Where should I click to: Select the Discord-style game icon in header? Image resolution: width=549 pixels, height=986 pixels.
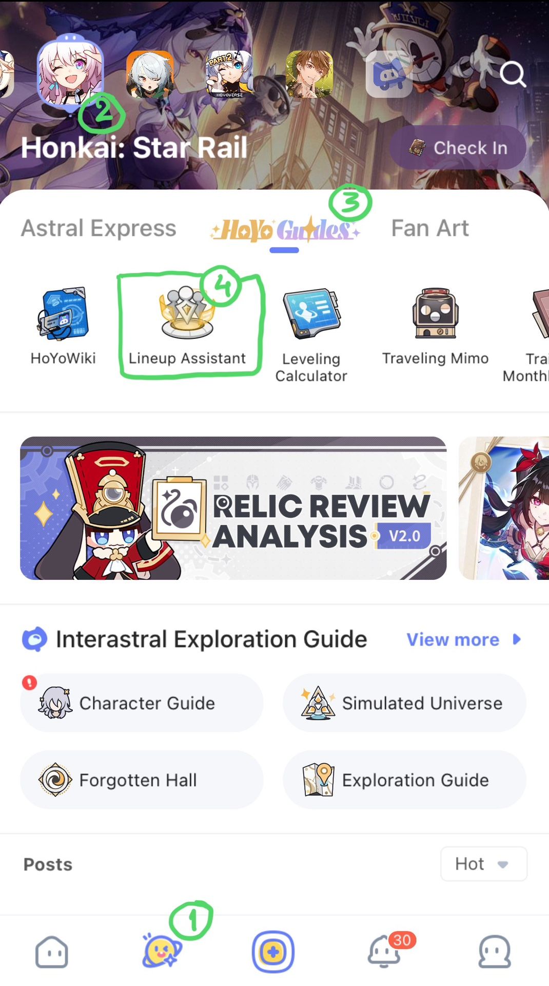(x=389, y=74)
